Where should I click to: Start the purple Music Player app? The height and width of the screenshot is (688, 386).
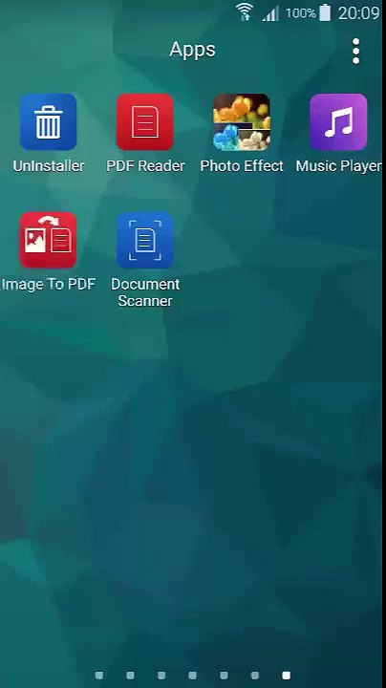click(x=338, y=121)
